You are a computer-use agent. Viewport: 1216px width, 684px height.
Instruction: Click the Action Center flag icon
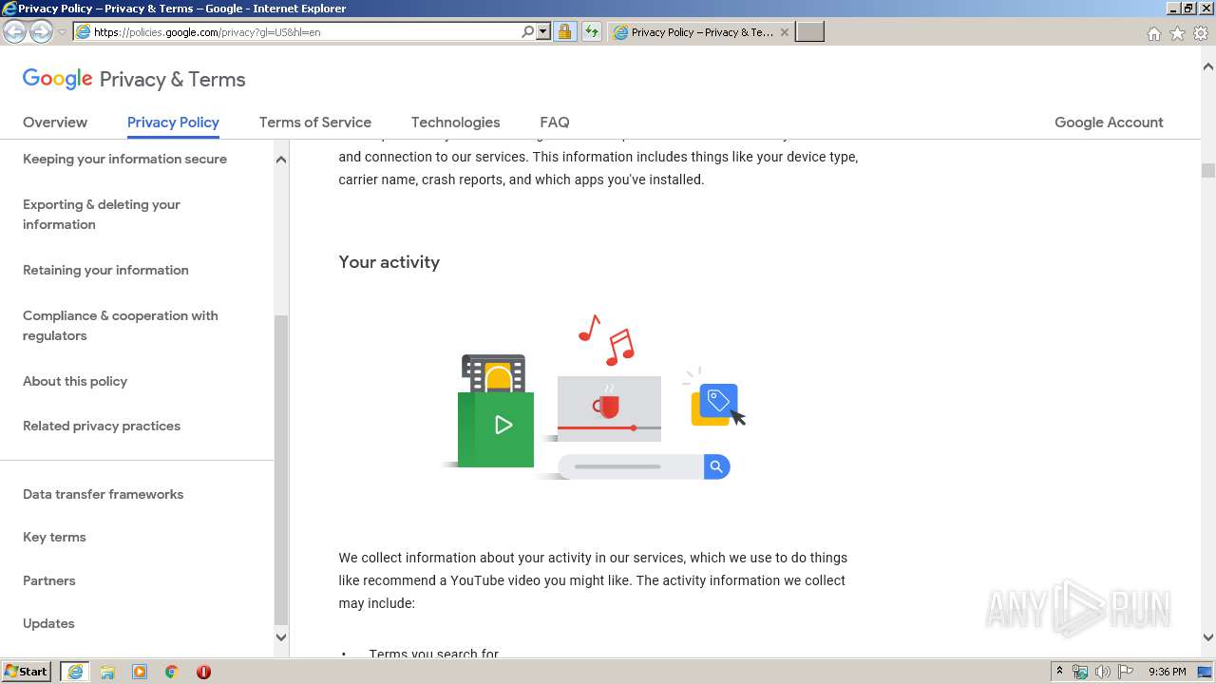pos(1126,672)
